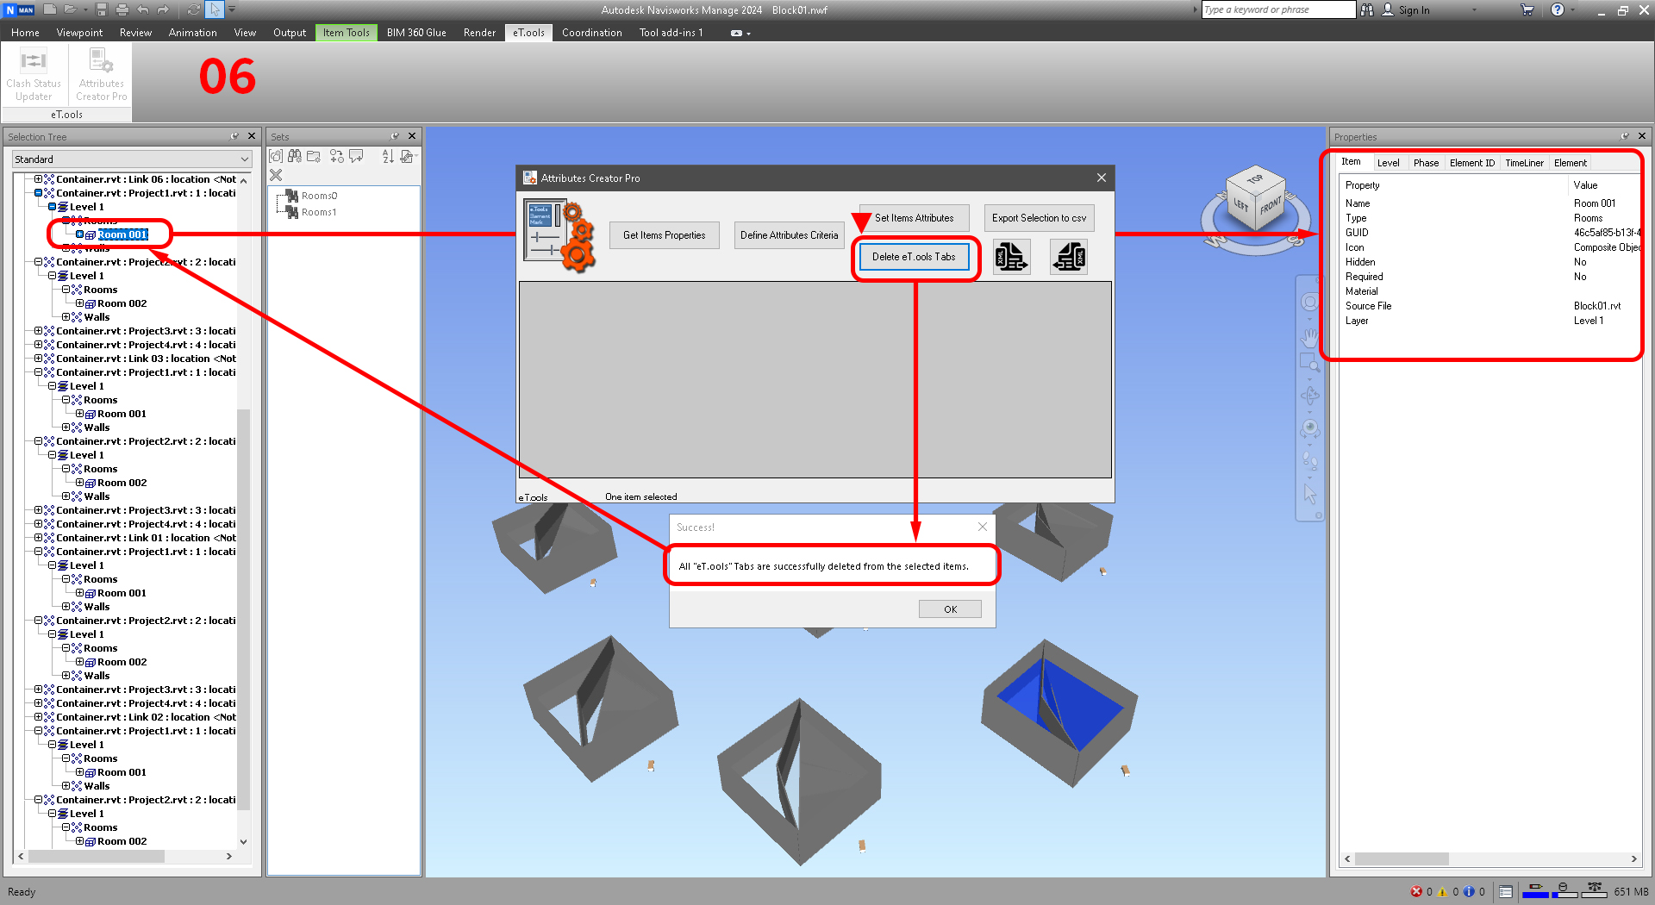Expand the Container.rvt : Link 03 node
Viewport: 1655px width, 905px height.
coord(38,359)
